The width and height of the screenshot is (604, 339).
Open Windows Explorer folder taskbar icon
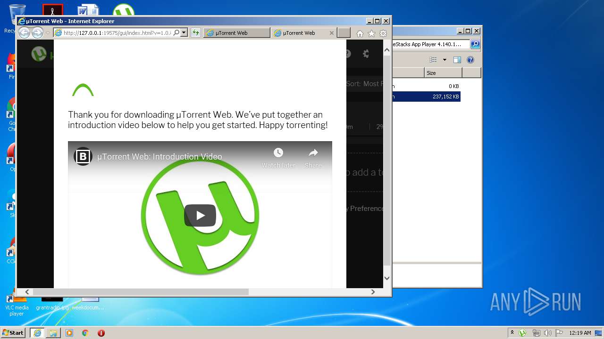(x=53, y=333)
